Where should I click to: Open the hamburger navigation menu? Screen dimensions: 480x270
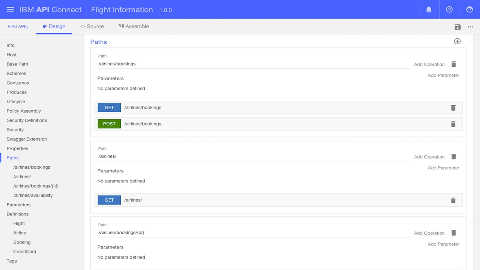click(10, 9)
